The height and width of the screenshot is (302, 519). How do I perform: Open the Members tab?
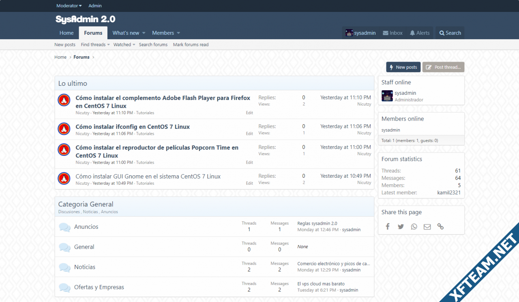tap(163, 33)
